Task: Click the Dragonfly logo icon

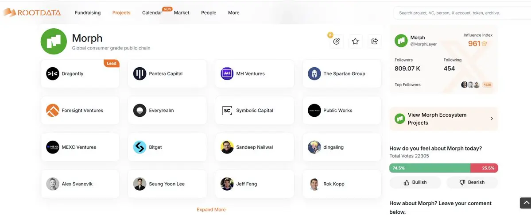Action: pyautogui.click(x=53, y=74)
